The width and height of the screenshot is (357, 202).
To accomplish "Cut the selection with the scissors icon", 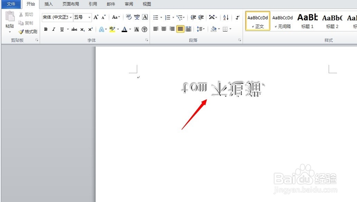I will 21,14.
